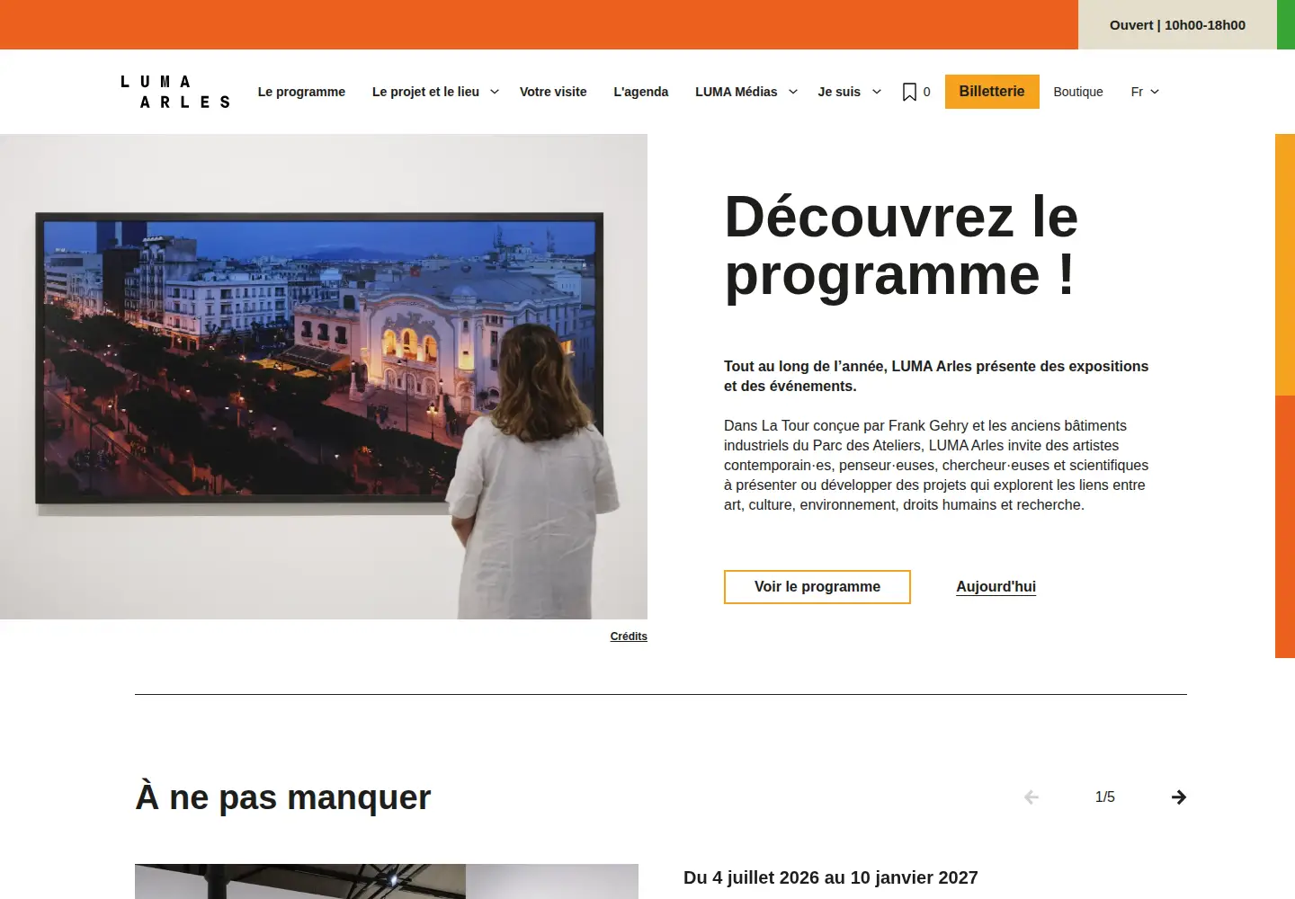
Task: Expand the Le projet et le lieu chevron
Action: coord(495,92)
